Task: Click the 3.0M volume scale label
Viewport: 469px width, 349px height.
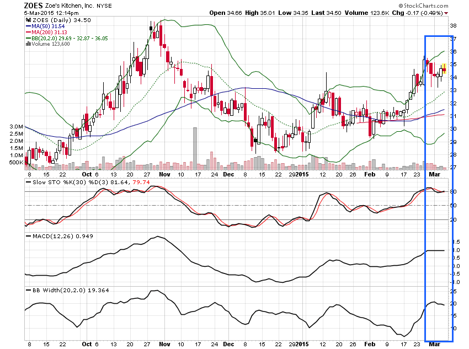Action: [x=16, y=127]
